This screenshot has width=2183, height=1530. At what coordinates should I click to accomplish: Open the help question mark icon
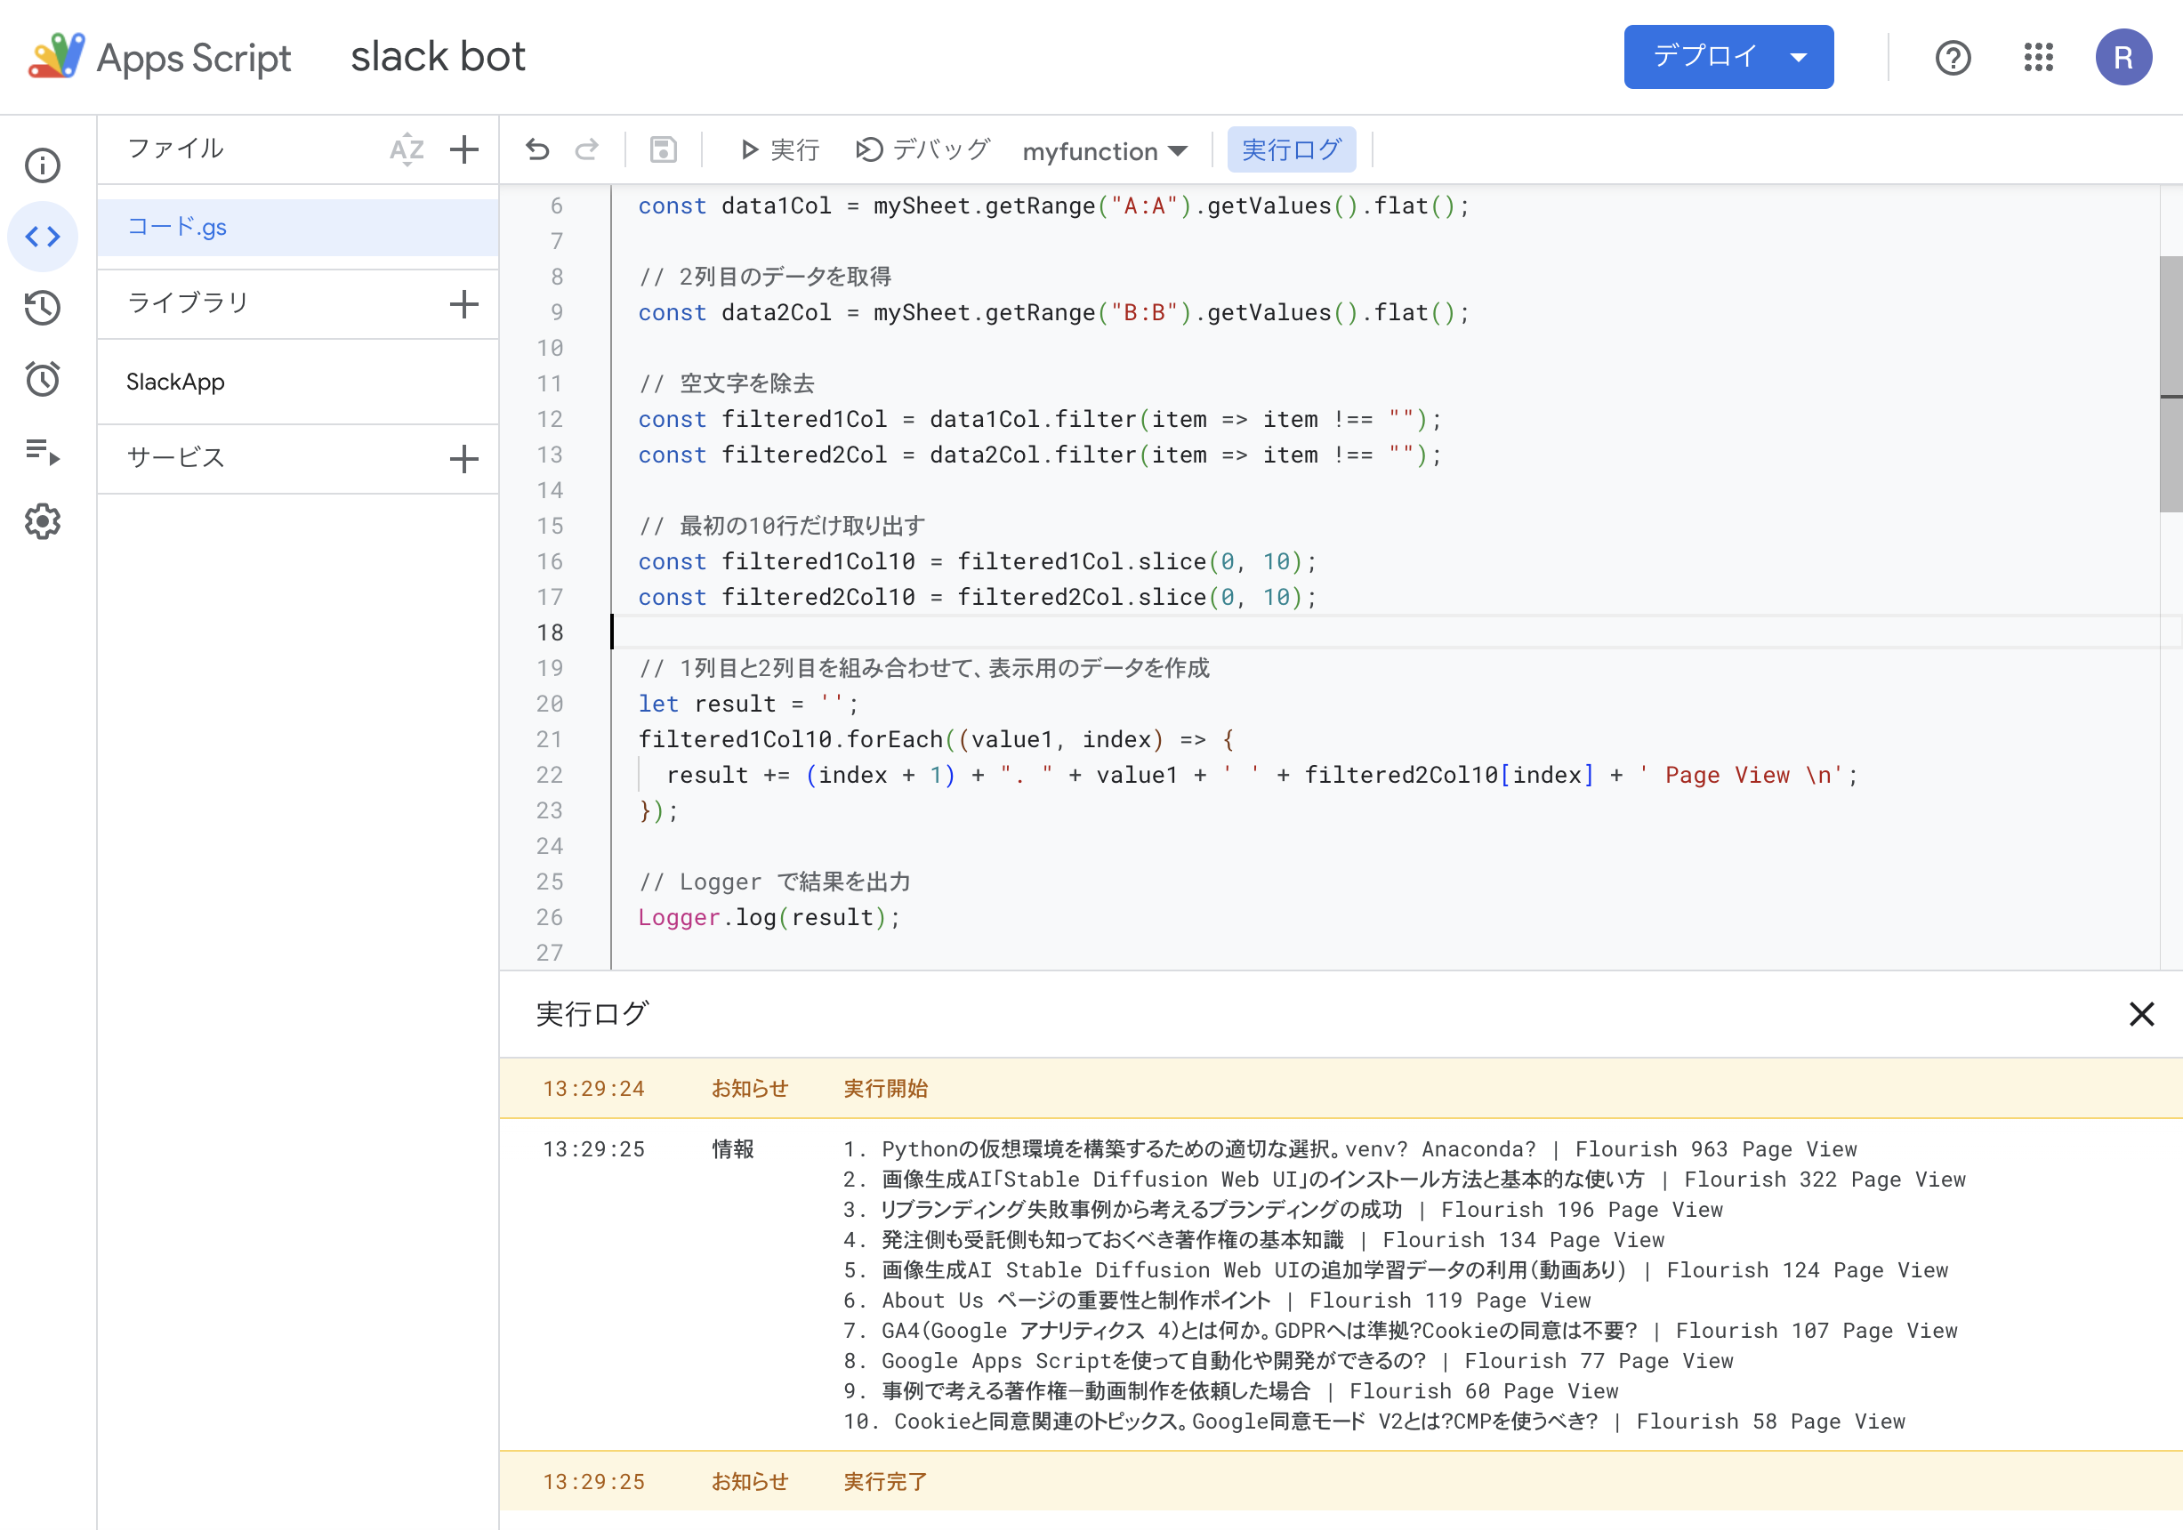click(1953, 58)
